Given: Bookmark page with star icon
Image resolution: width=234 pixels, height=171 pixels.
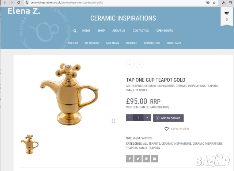Looking at the screenshot, I should coord(214,3).
